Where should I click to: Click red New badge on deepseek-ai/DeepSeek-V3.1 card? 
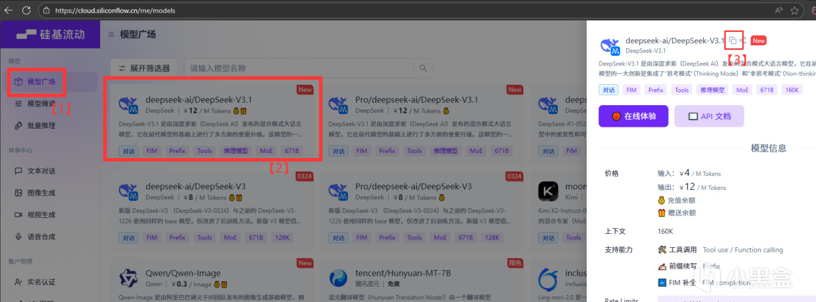(305, 90)
